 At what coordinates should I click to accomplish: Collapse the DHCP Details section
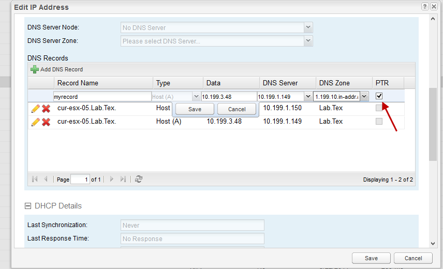(x=28, y=206)
